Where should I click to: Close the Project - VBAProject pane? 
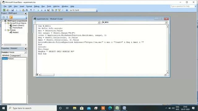pyautogui.click(x=25, y=14)
